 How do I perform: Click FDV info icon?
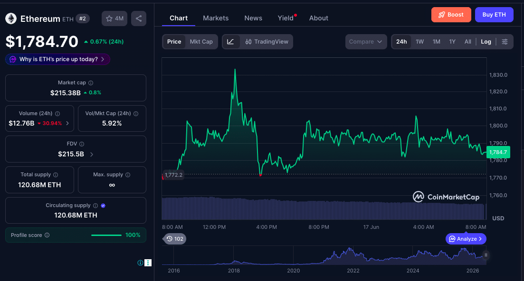pyautogui.click(x=82, y=144)
